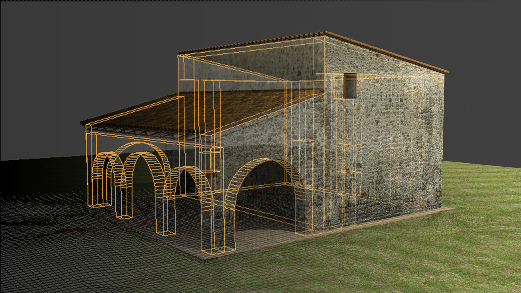This screenshot has height=293, width=521.
Task: Click the empty gray viewport background
Action: pos(81,54)
